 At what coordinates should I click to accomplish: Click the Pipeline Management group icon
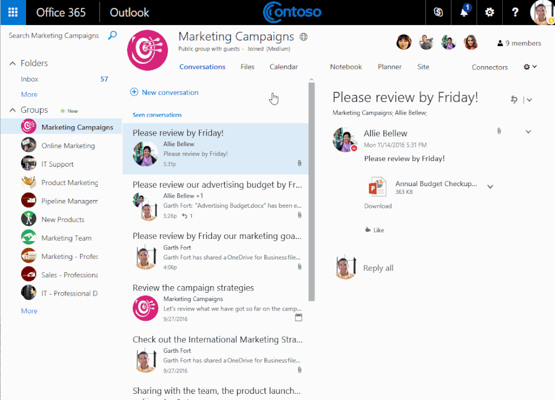(29, 201)
